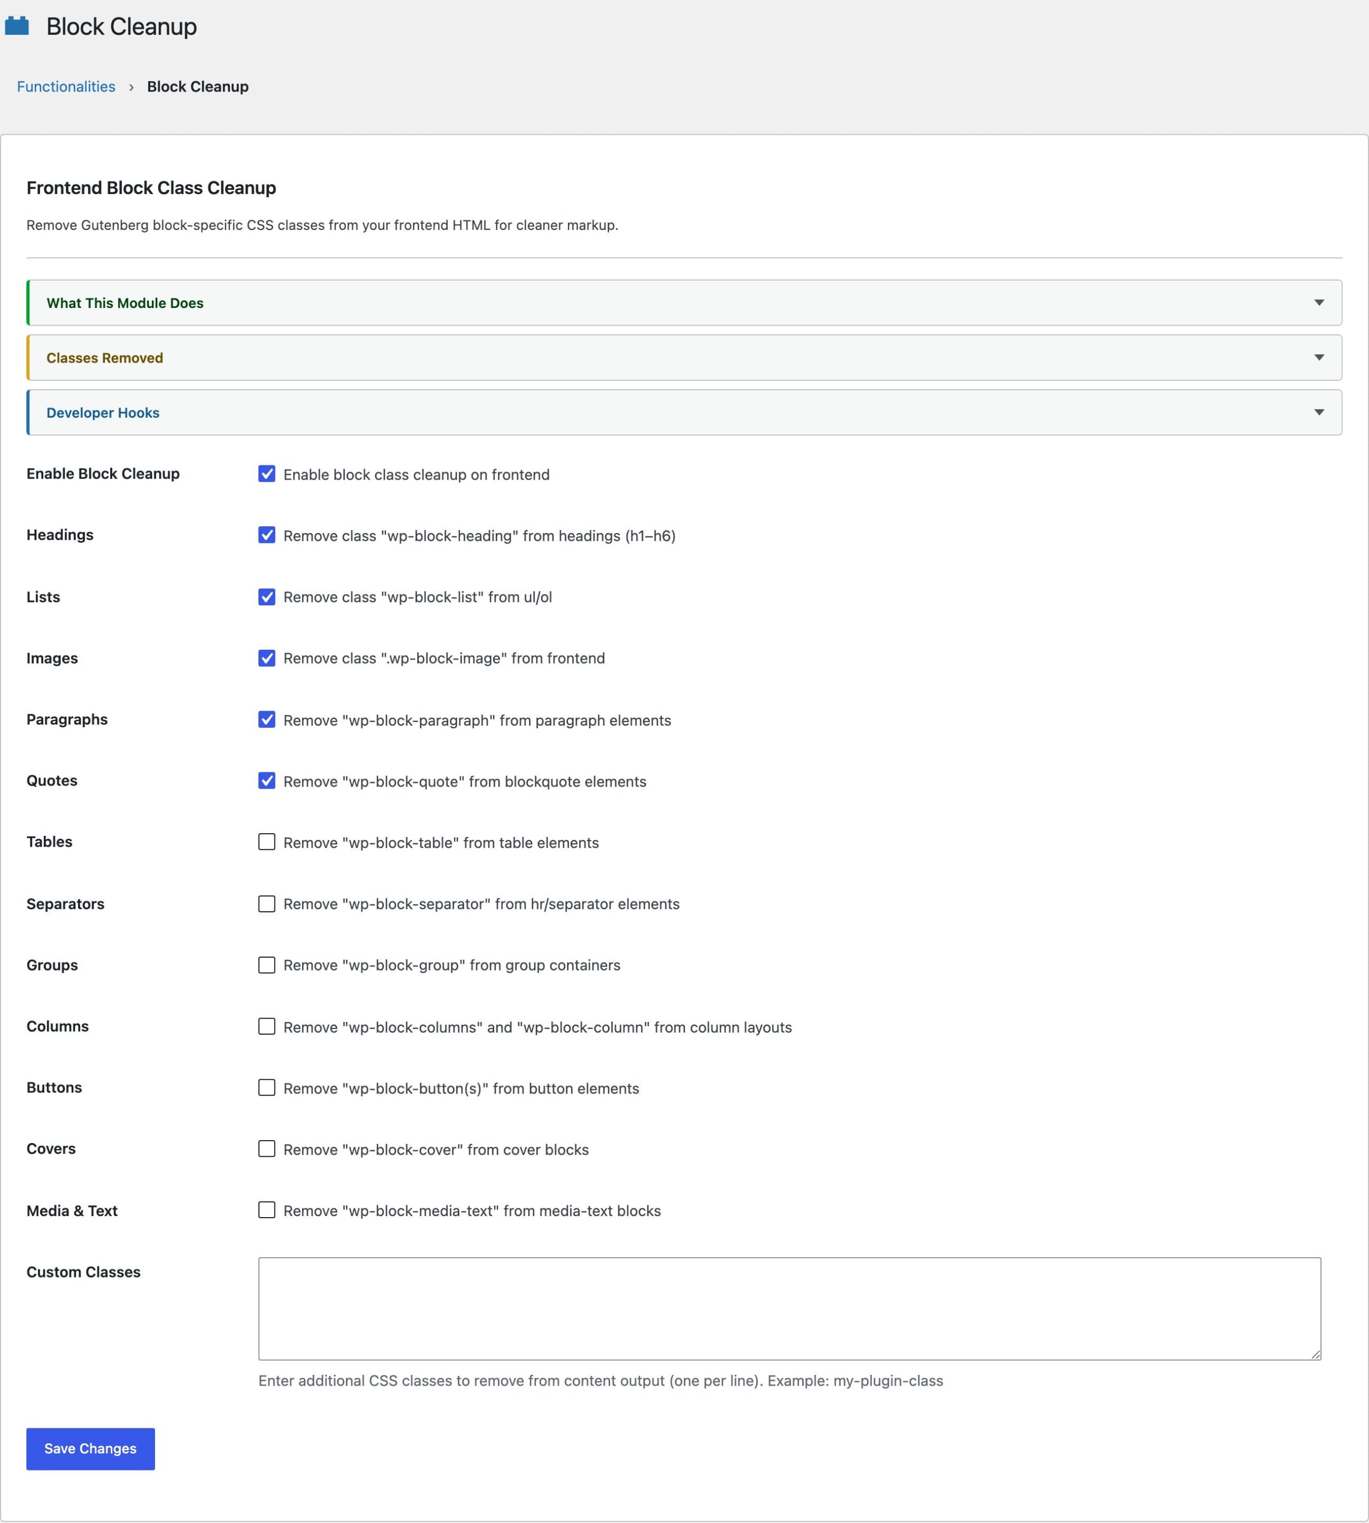This screenshot has height=1523, width=1369.
Task: Check the wp-block-columns removal checkbox
Action: 266,1026
